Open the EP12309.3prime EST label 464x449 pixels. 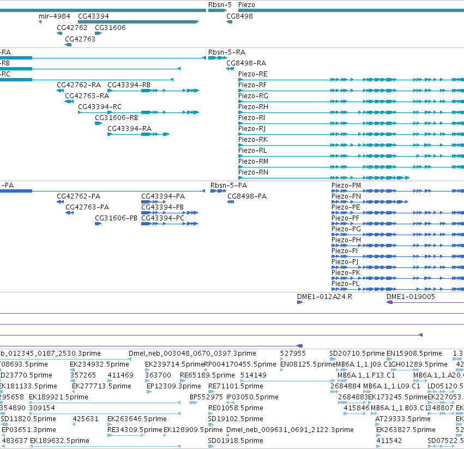(174, 386)
